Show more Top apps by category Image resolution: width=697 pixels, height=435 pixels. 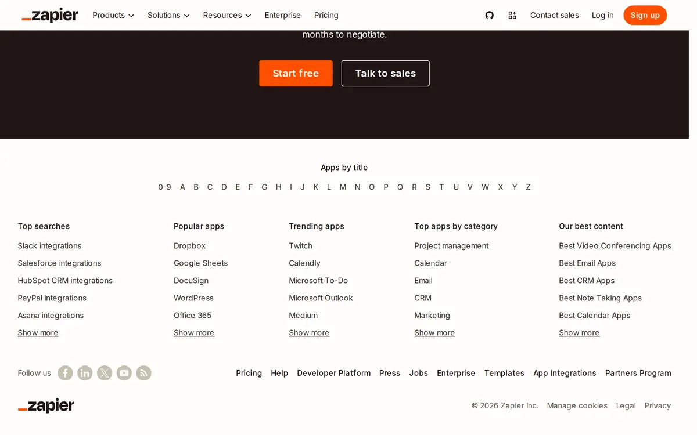[x=434, y=333]
